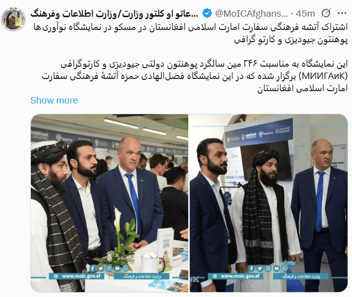Click YouTube icon in right photo
Screen dimensions: 352x297
[x=277, y=268]
